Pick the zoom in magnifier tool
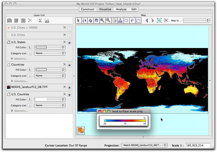The height and width of the screenshot is (152, 217). (x=103, y=20)
